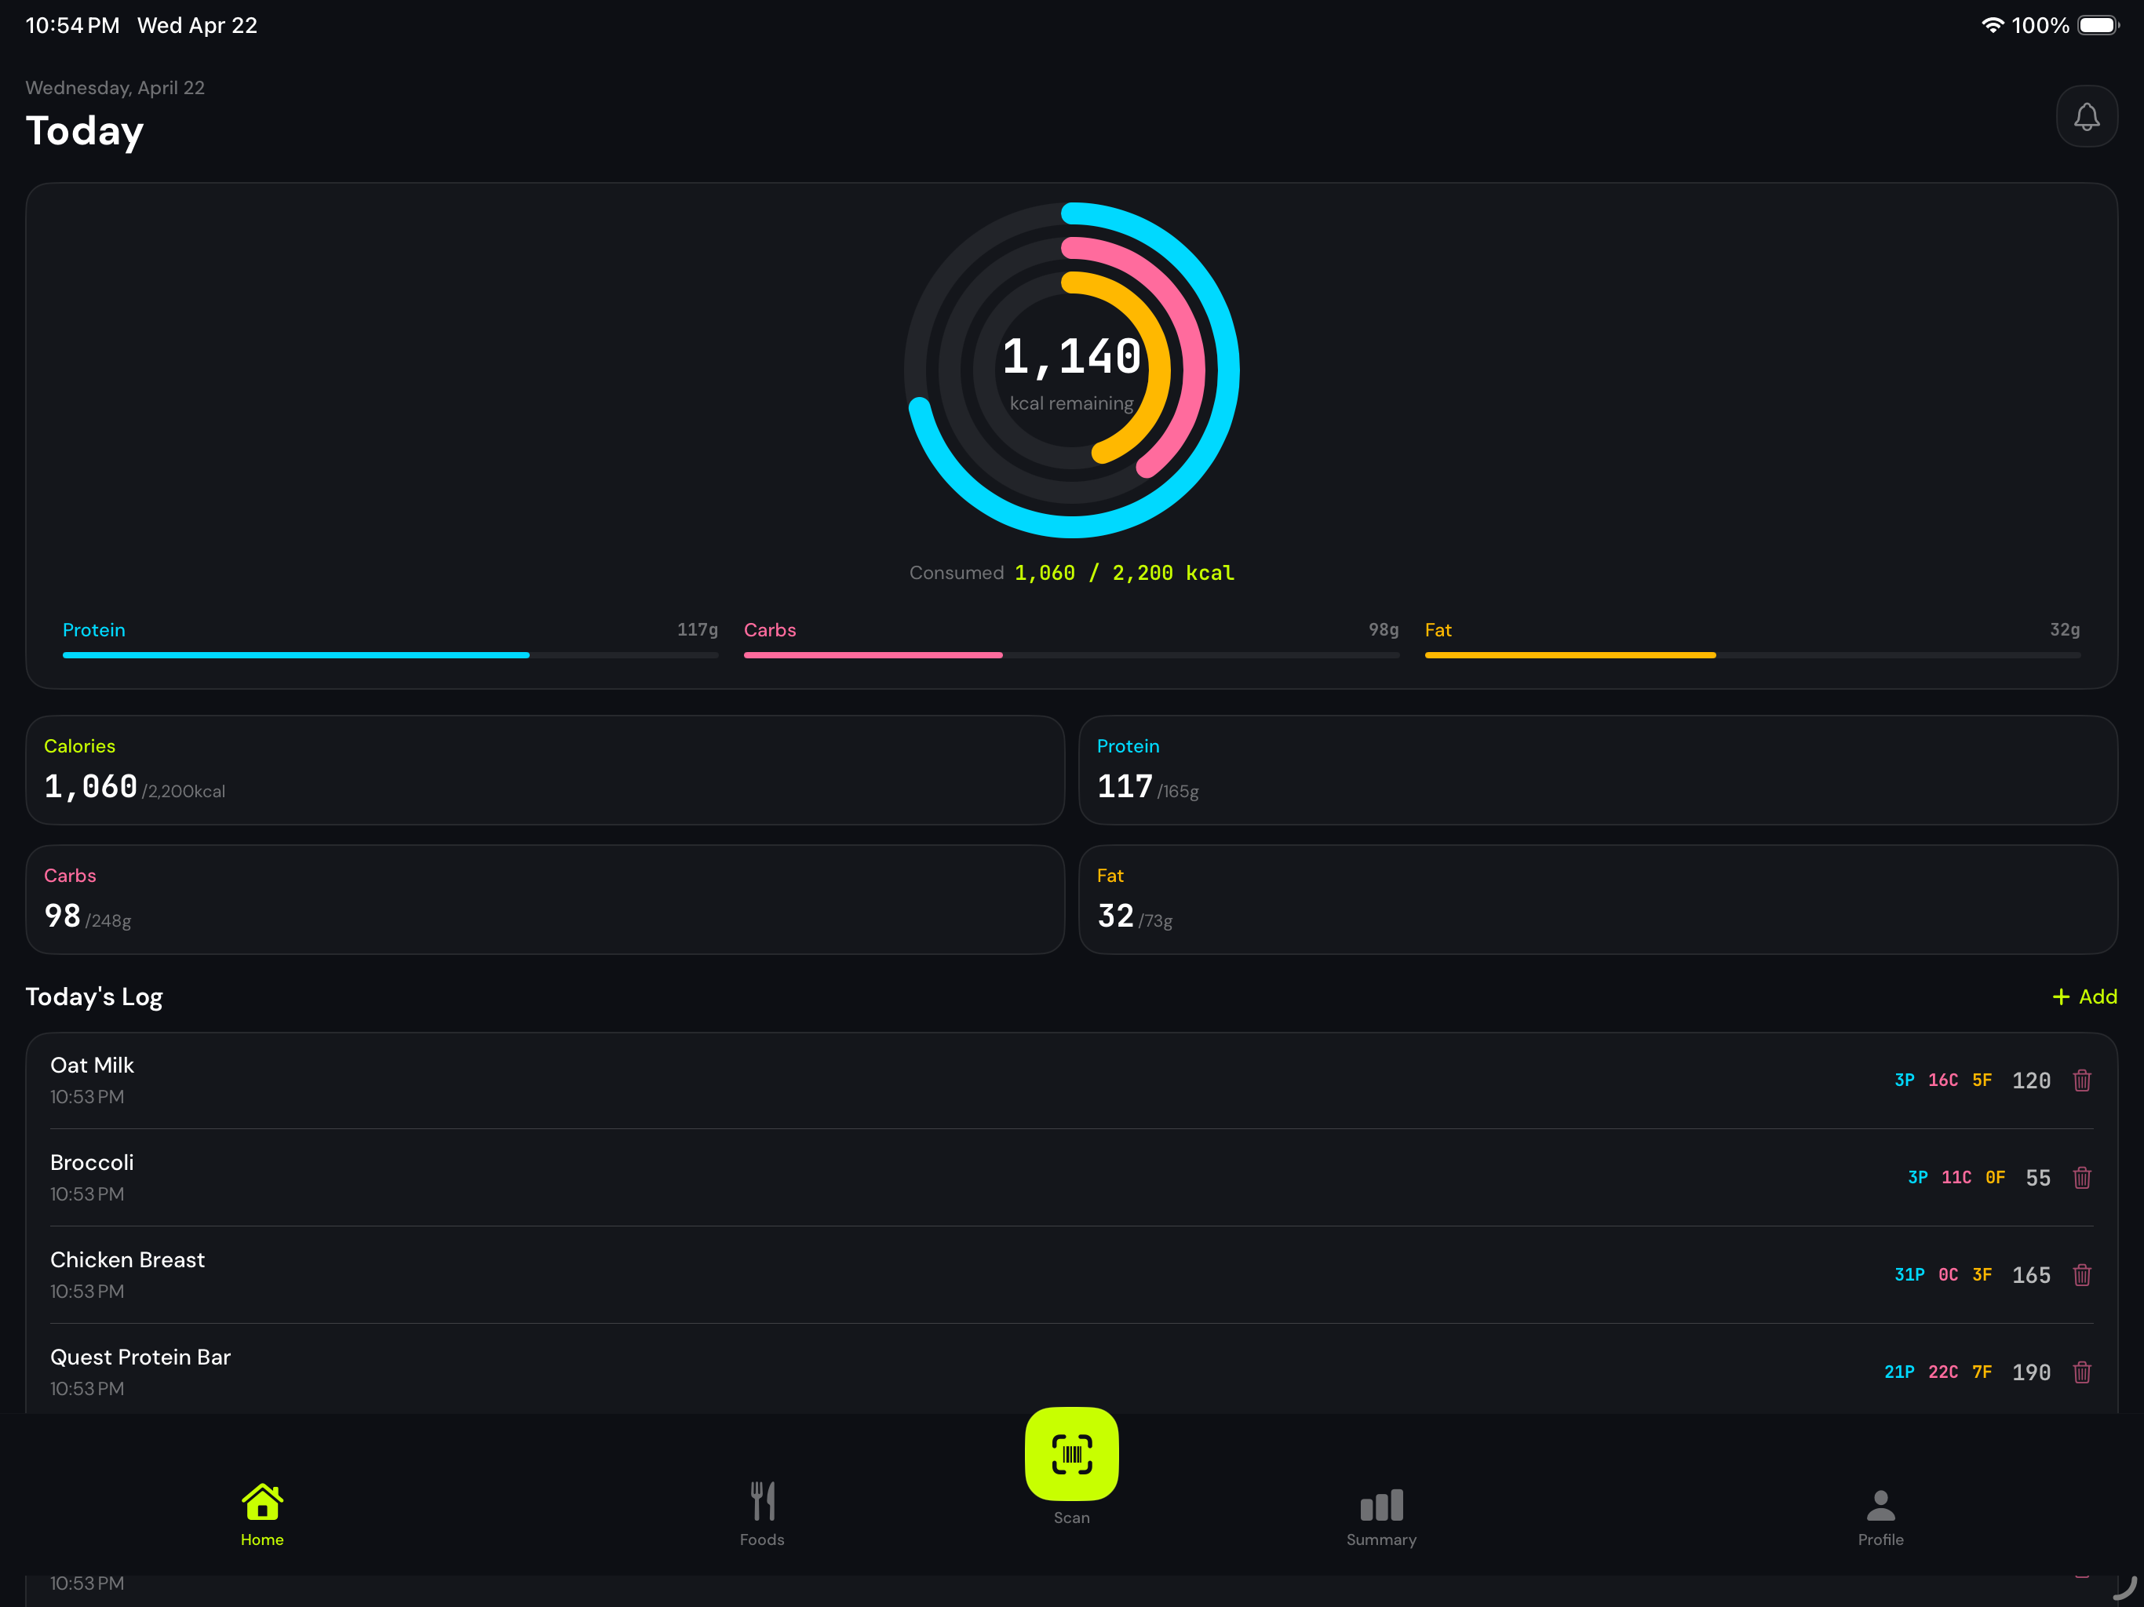
Task: Go to the Profile screen
Action: click(1880, 1514)
